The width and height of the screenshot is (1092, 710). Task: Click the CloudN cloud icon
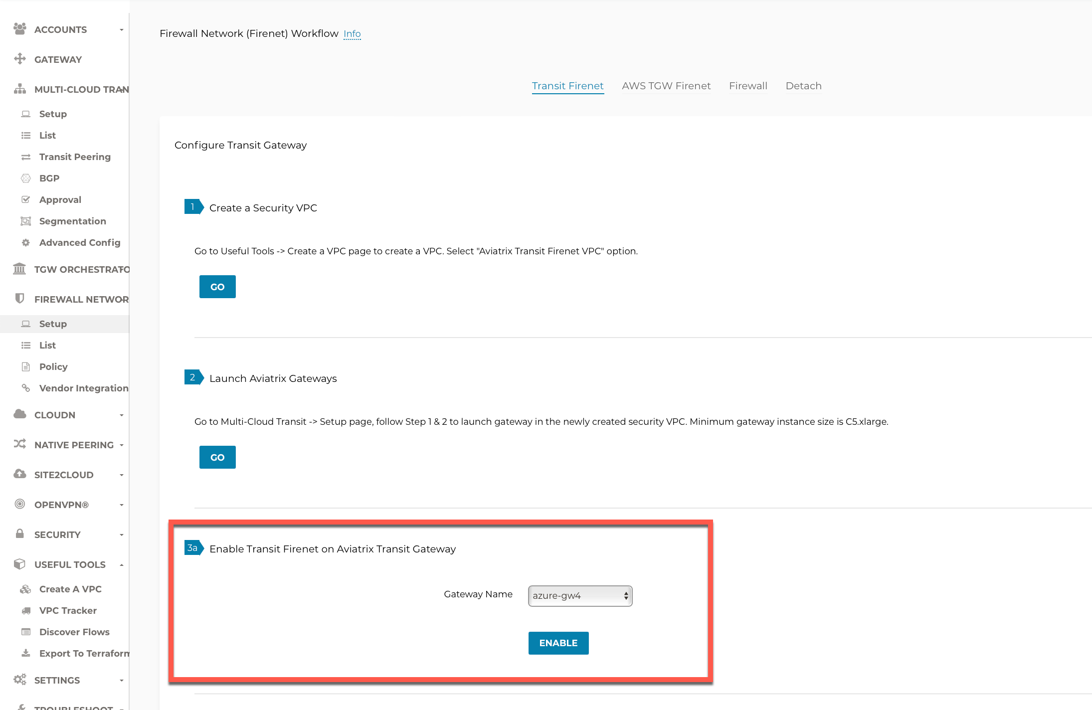(20, 414)
